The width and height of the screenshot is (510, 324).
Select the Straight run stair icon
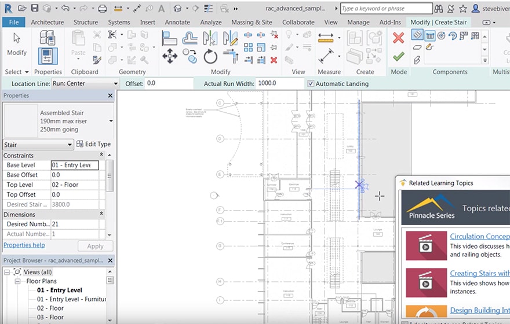[x=430, y=35]
